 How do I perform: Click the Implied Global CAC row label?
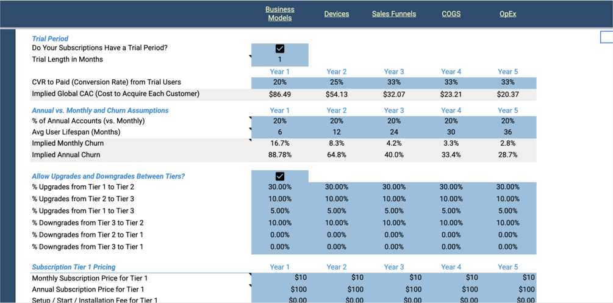pyautogui.click(x=116, y=94)
